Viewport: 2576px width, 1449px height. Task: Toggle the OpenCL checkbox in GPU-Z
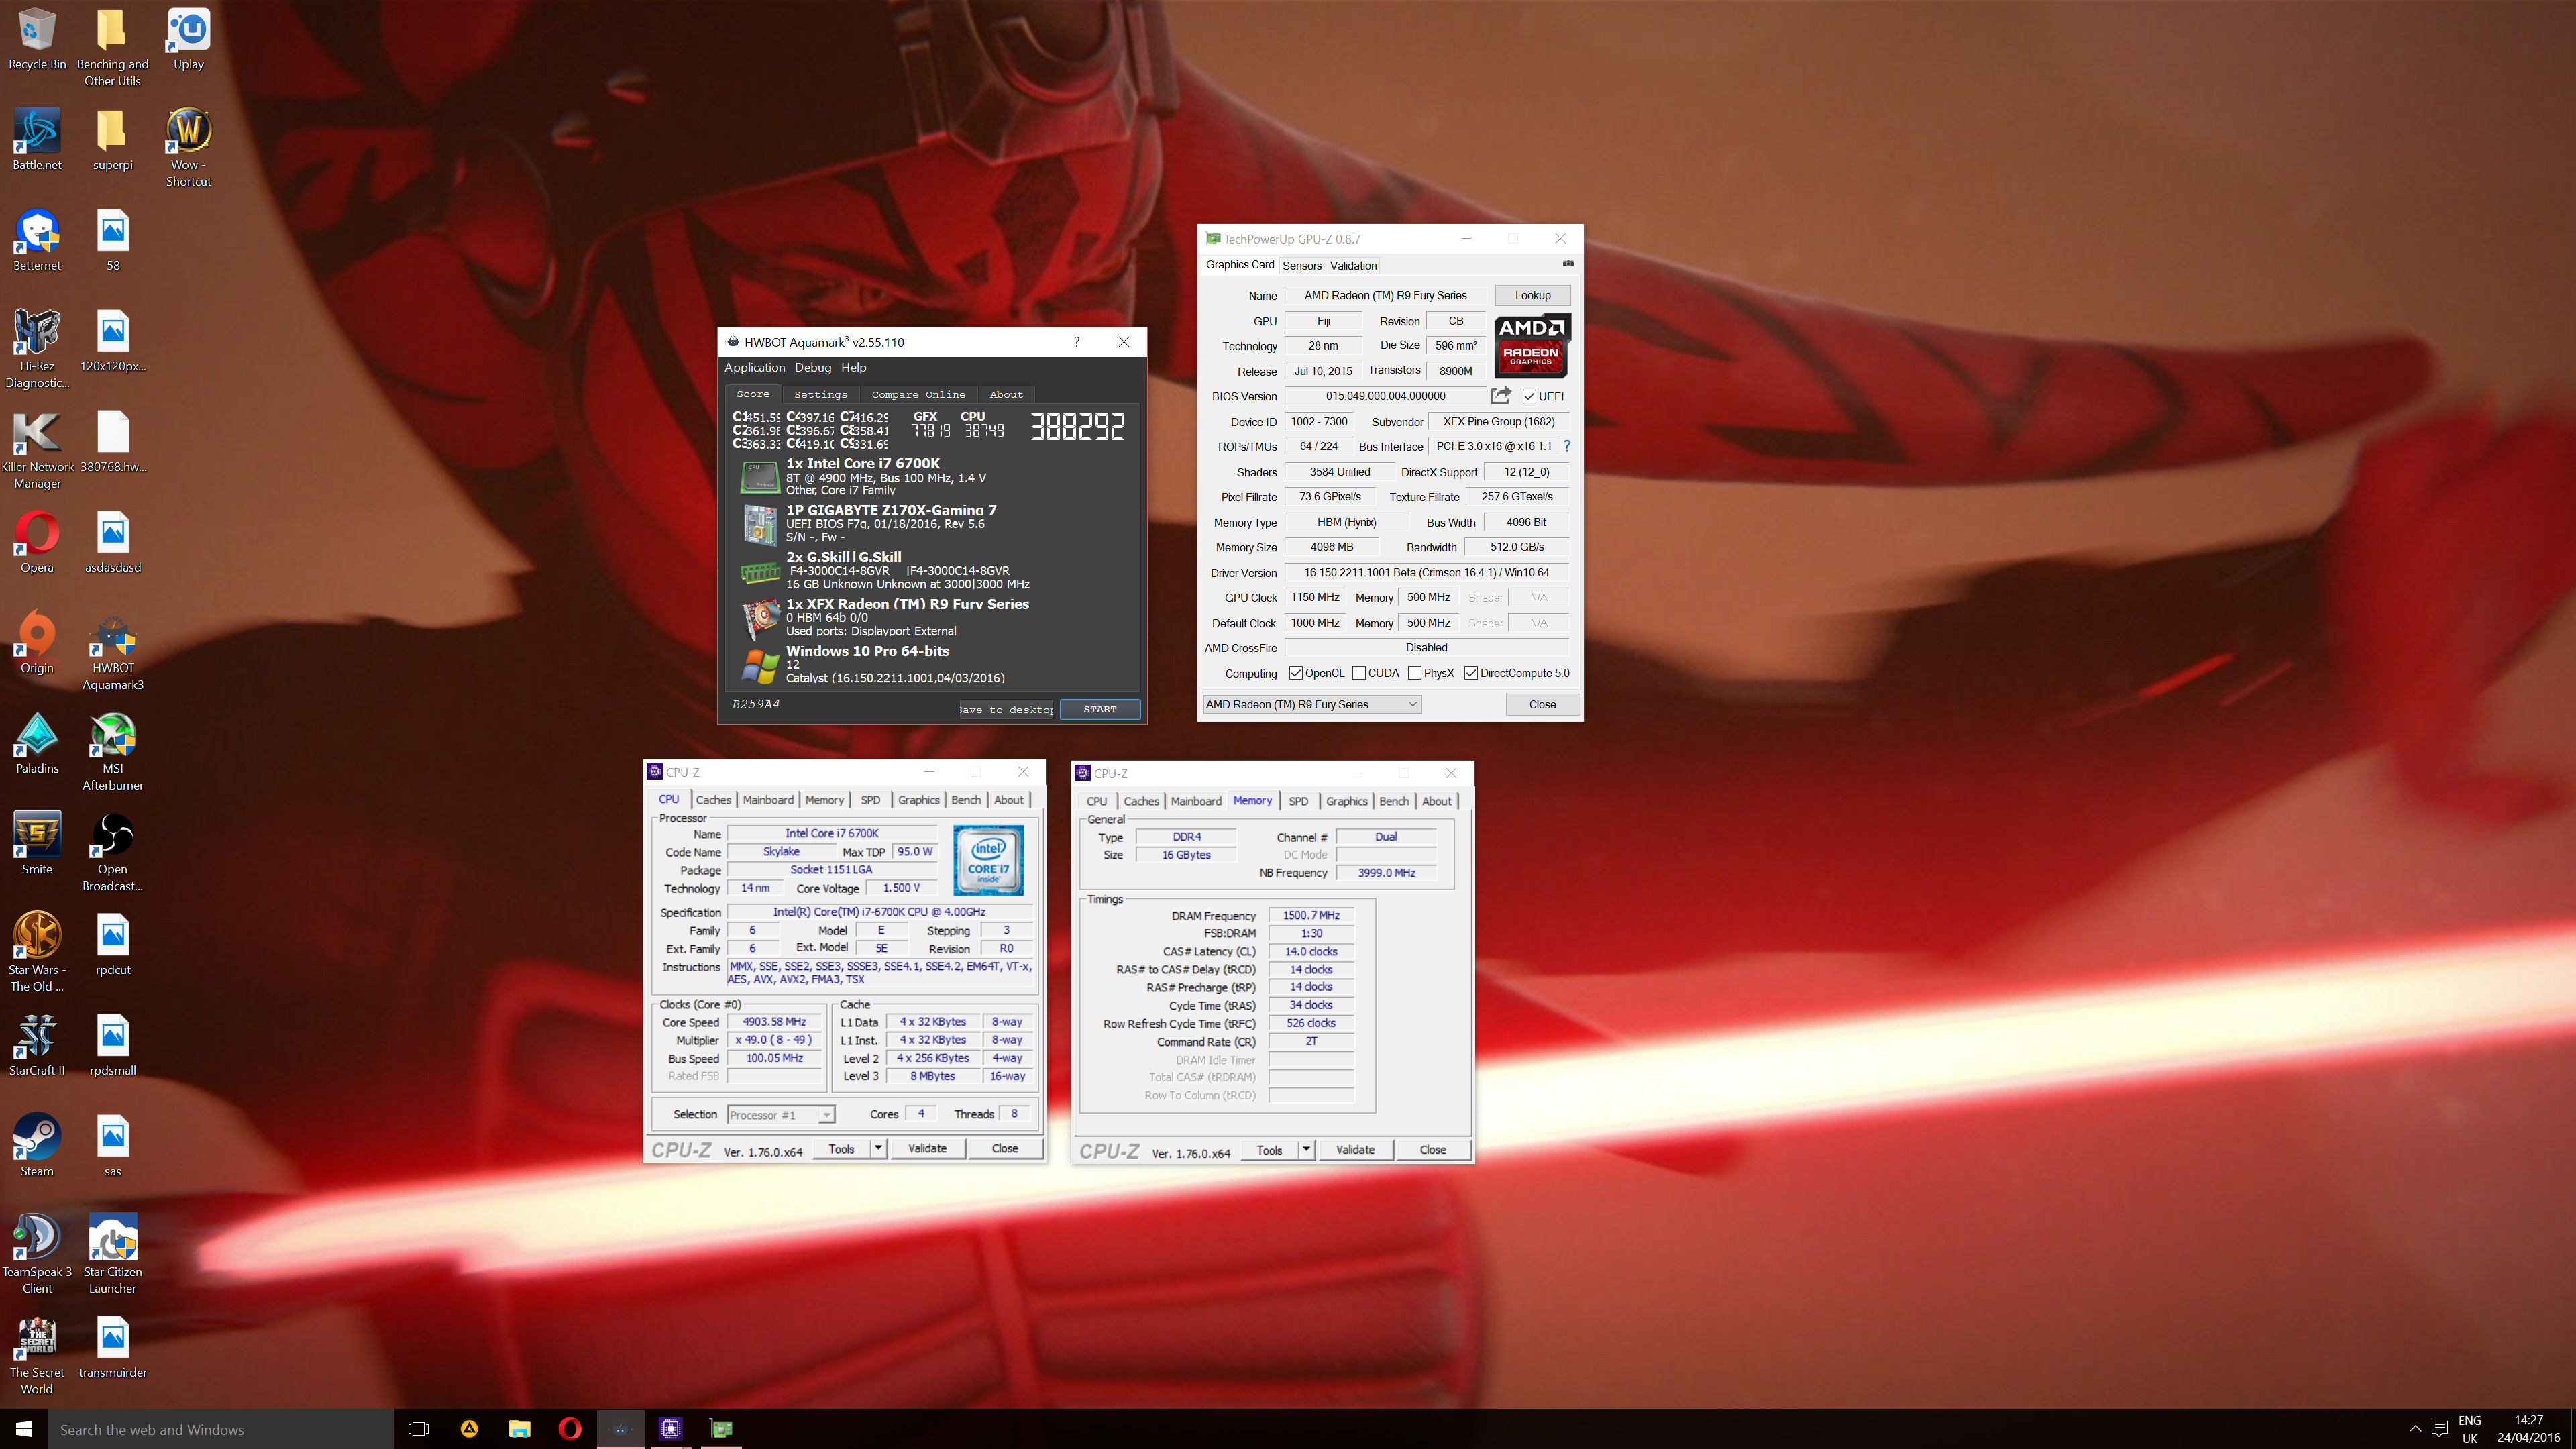(x=1296, y=673)
